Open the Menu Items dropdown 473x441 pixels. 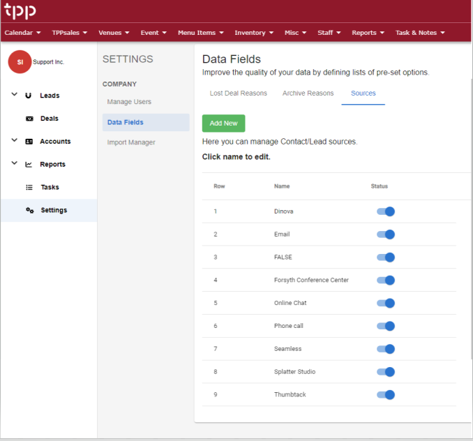[201, 33]
